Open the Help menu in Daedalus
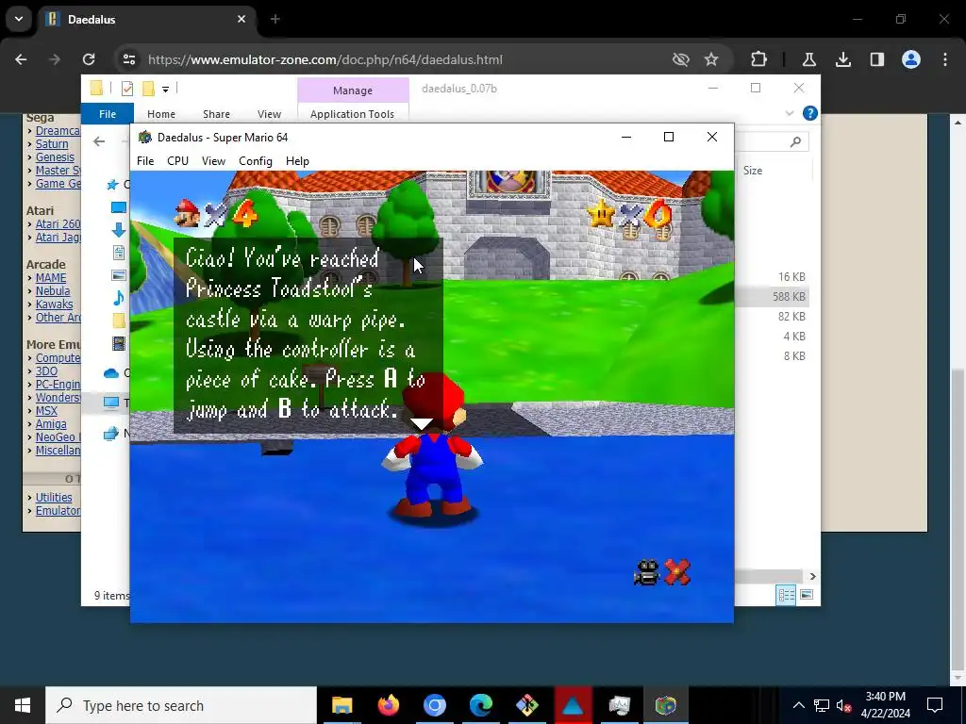The image size is (966, 724). coord(297,161)
